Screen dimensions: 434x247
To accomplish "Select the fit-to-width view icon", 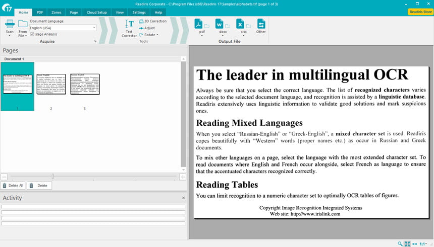I will (x=415, y=243).
